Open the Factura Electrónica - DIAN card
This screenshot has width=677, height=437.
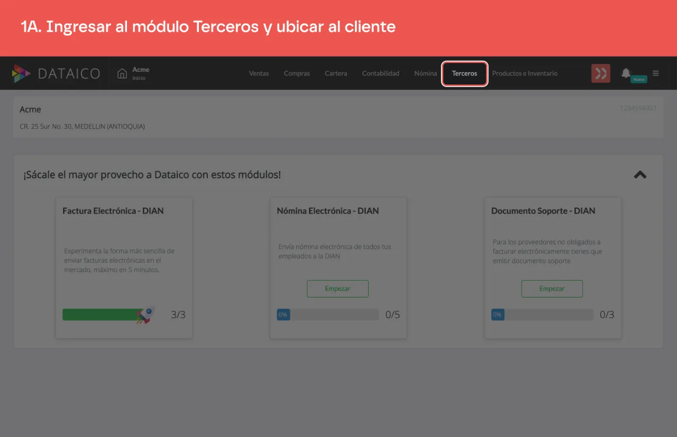point(124,268)
